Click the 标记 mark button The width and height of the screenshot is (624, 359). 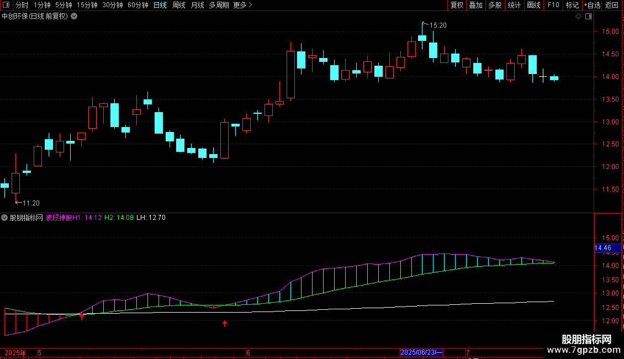(572, 5)
